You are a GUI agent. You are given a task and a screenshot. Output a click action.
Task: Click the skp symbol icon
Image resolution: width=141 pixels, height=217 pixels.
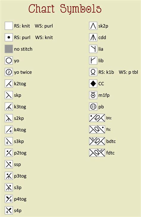pos(9,95)
